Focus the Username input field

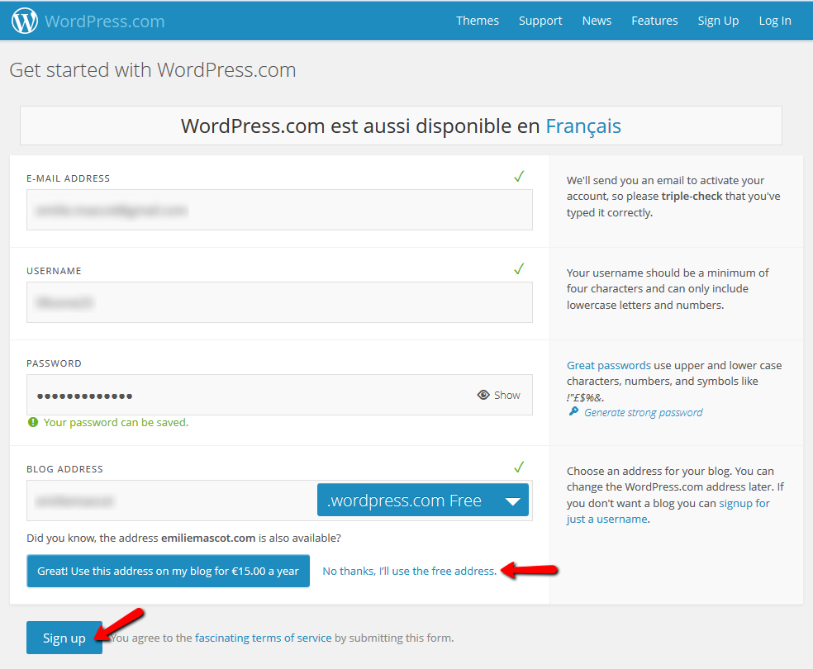(x=279, y=302)
